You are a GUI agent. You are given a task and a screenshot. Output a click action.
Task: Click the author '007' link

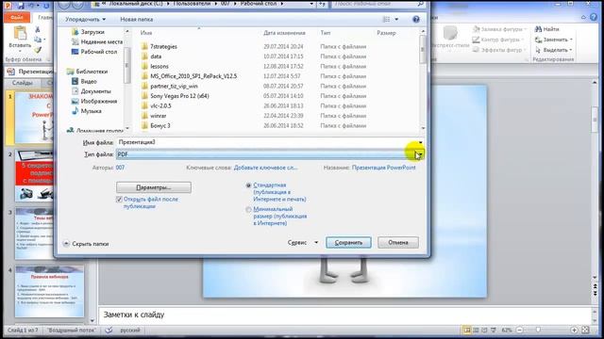(120, 168)
